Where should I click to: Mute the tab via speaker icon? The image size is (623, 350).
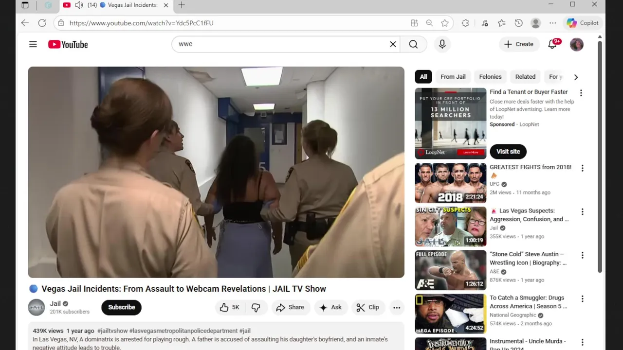[79, 5]
